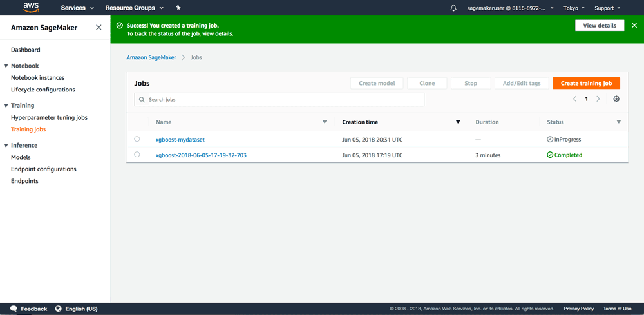Click the Clone button
Screen dimensions: 644x315
(x=427, y=83)
